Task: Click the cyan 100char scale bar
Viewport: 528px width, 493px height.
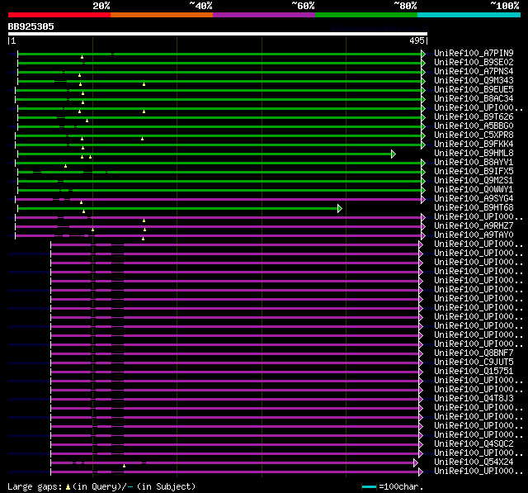Action: [369, 486]
